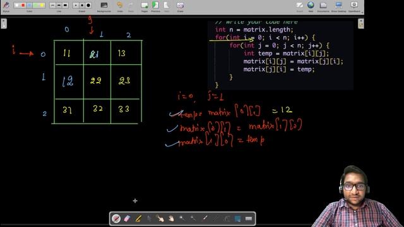Select the yellow Highlighter tool
404x227 pixels.
click(x=138, y=219)
